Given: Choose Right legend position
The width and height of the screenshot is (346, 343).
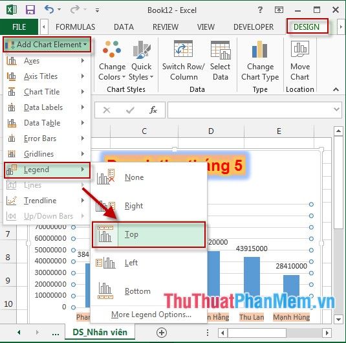Looking at the screenshot, I should 149,206.
